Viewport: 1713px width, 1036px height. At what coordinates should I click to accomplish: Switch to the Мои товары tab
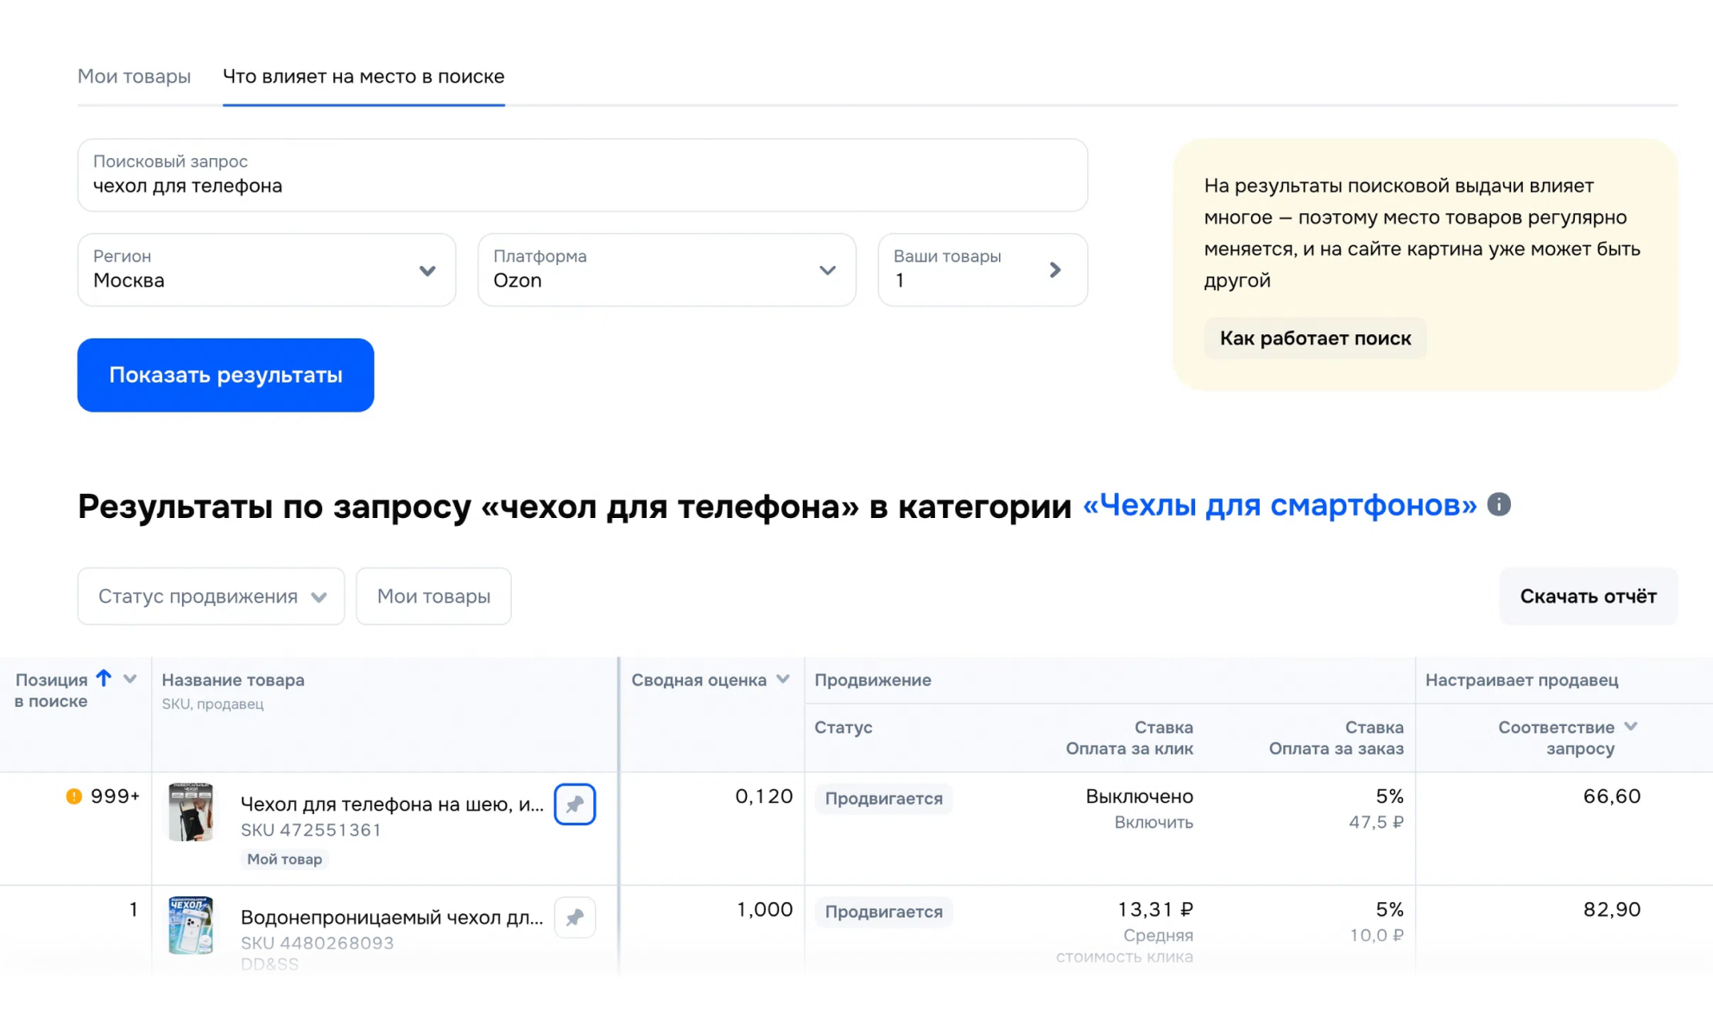point(134,76)
